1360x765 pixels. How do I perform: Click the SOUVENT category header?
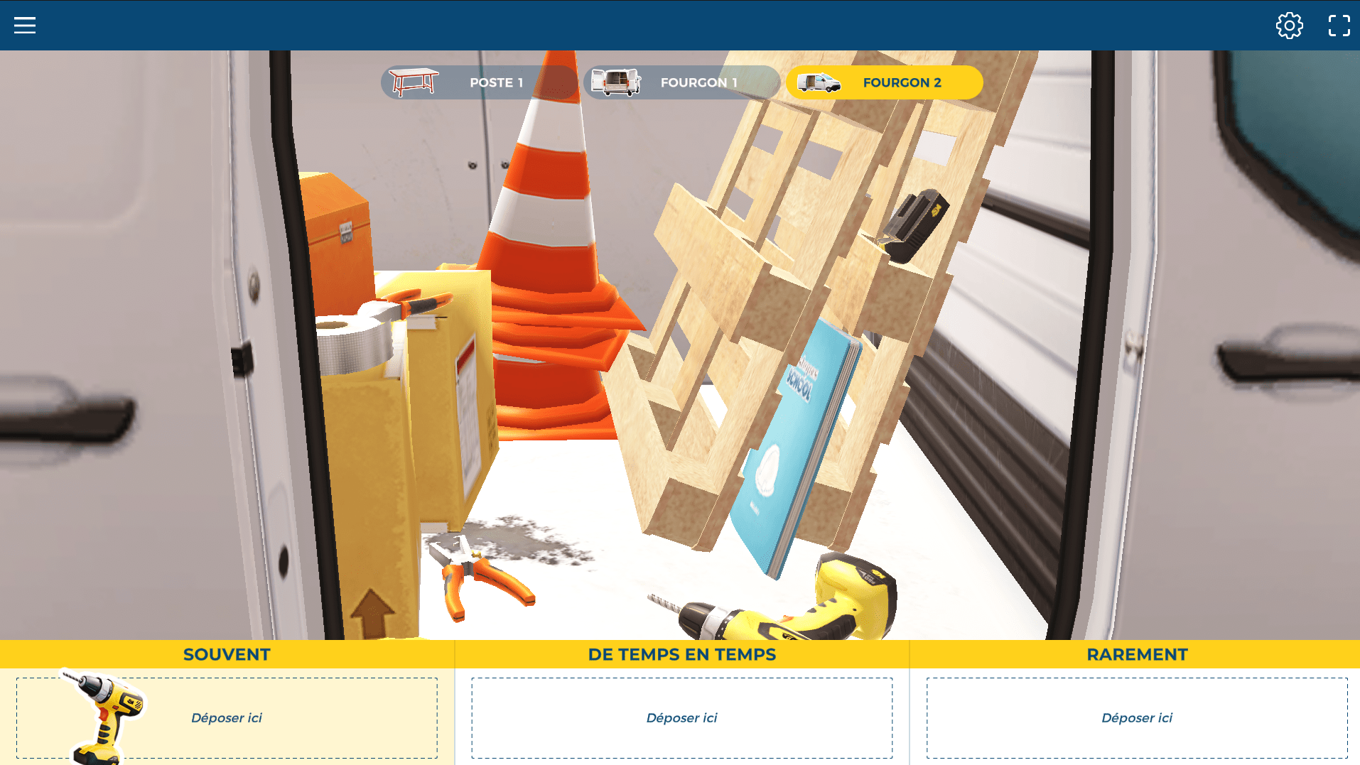(x=227, y=654)
